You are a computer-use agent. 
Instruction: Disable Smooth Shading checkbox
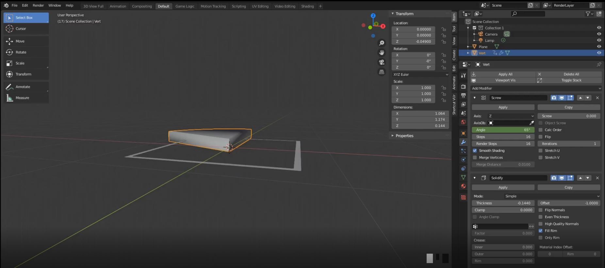(475, 150)
